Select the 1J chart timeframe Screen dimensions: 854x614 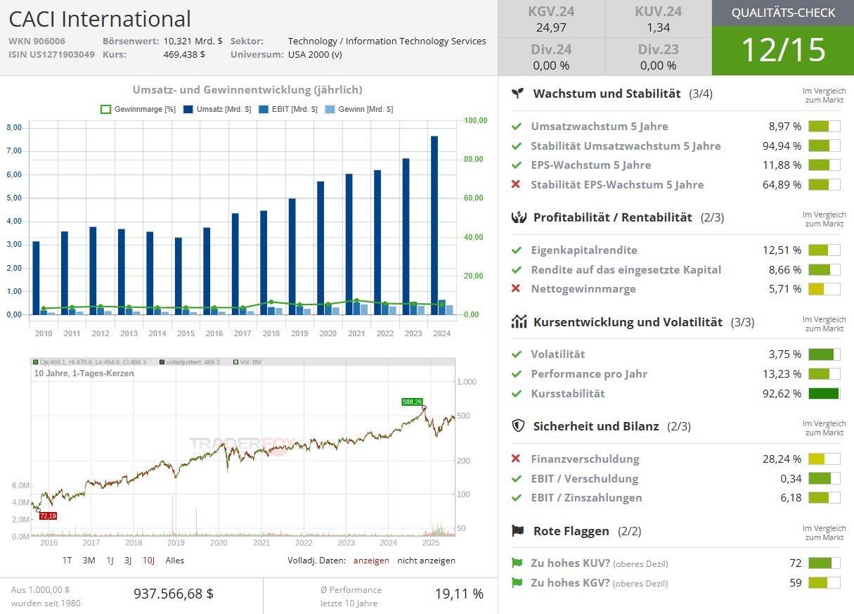tap(110, 561)
